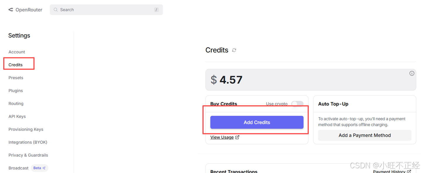Click the Beta badge next to Broadcast

(x=39, y=168)
